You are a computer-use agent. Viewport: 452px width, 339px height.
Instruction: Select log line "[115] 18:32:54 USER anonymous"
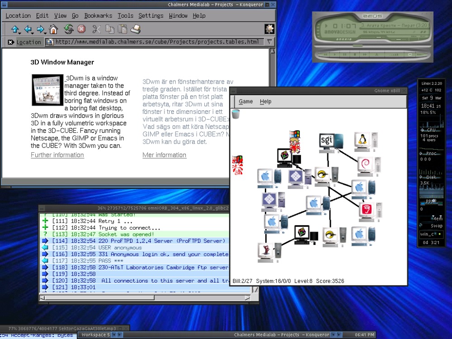pos(134,248)
